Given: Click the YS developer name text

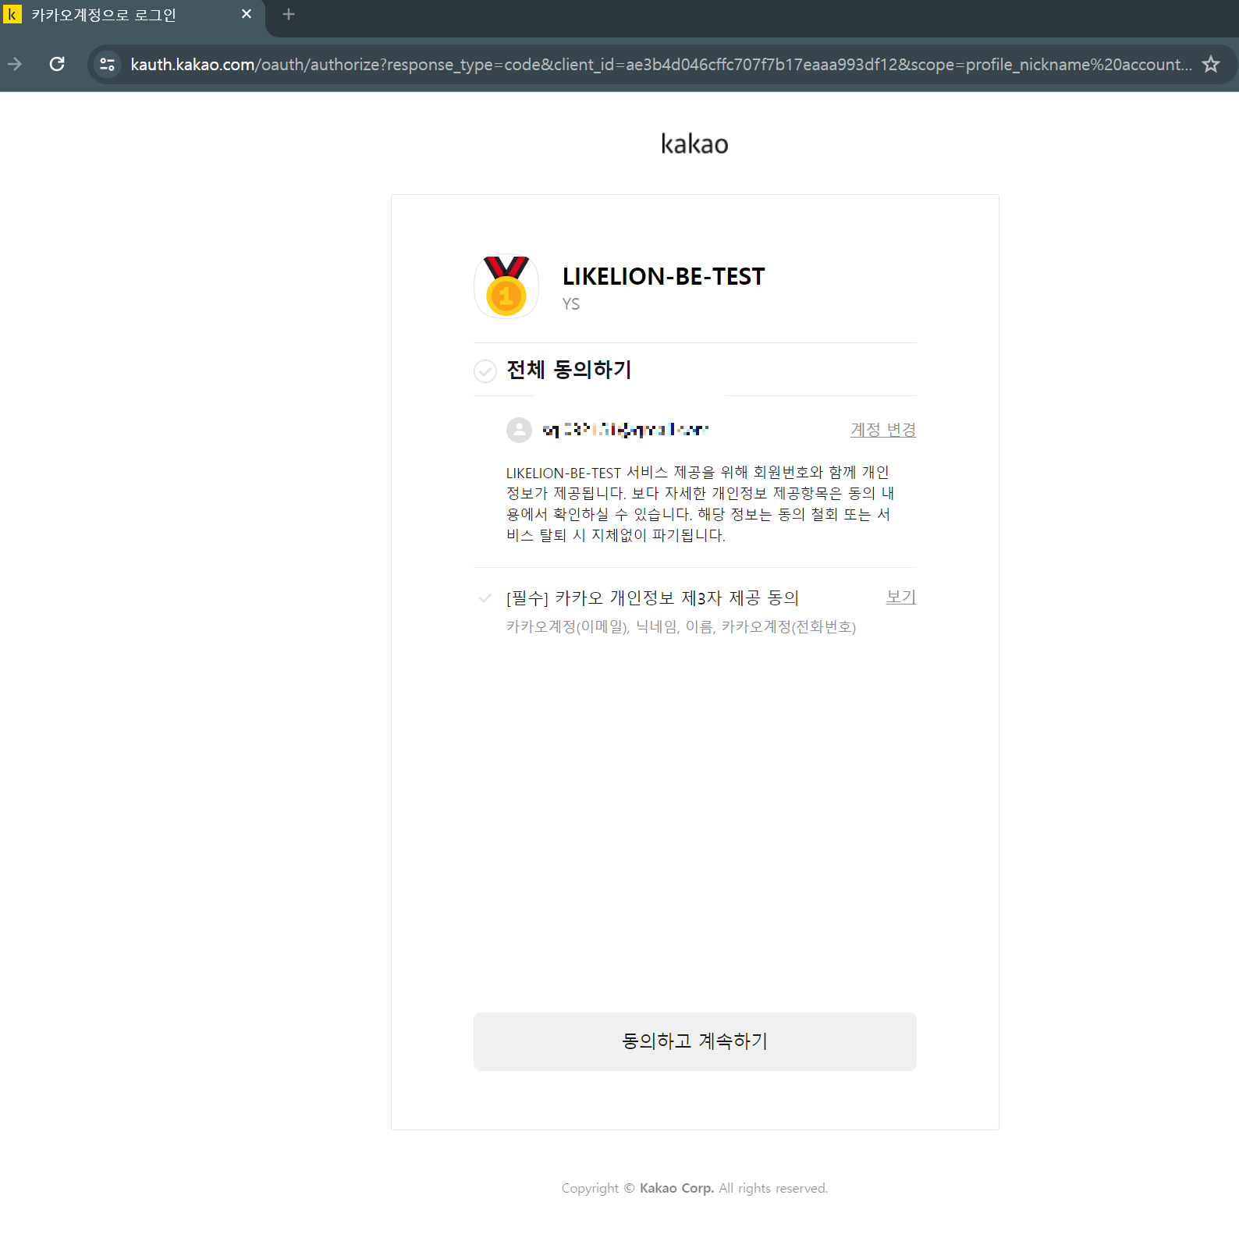Looking at the screenshot, I should [571, 304].
